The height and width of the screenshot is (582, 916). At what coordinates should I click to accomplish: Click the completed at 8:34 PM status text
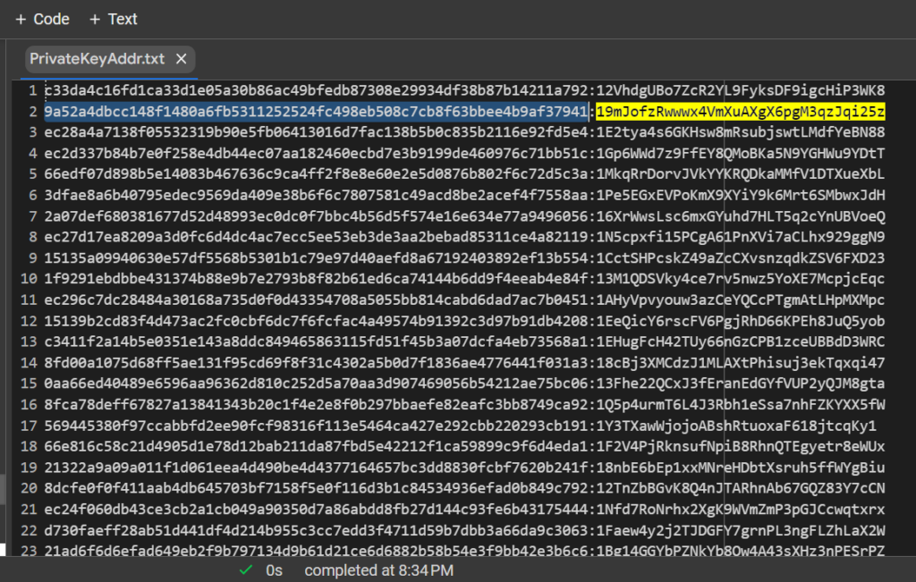pos(380,569)
